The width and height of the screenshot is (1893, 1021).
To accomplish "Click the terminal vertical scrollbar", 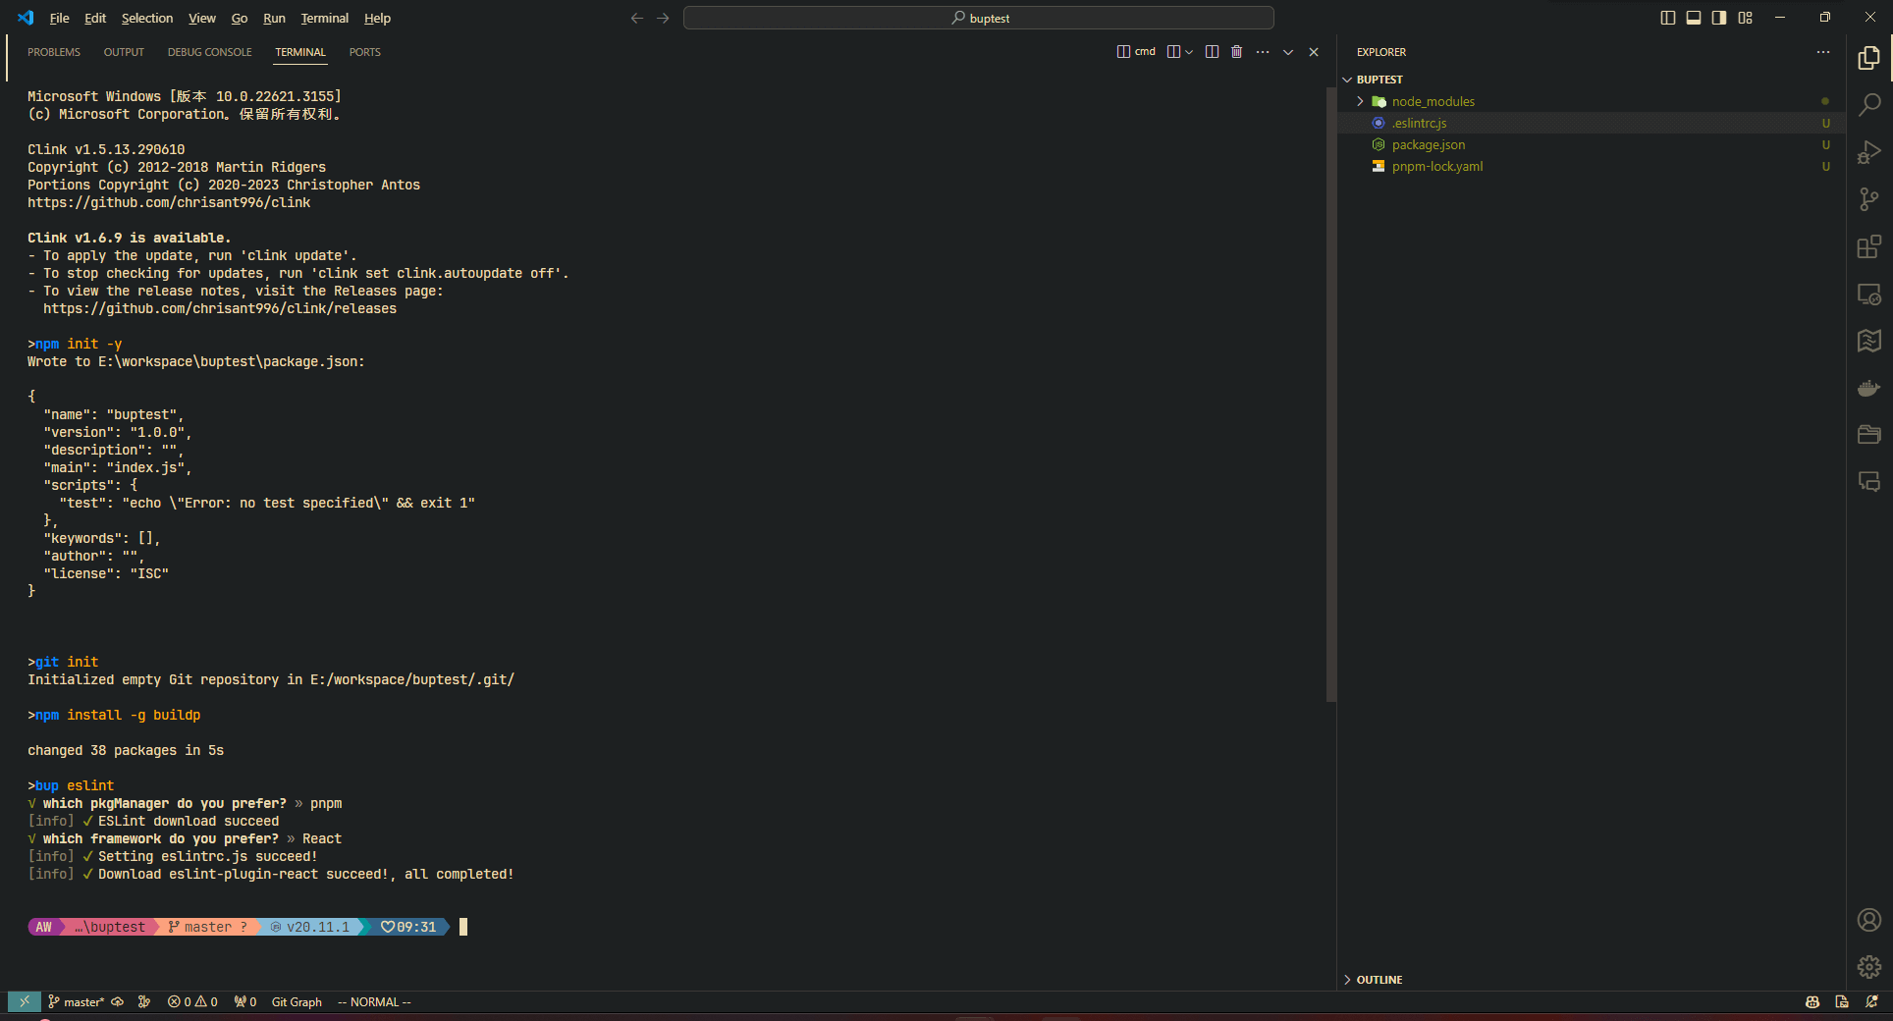I will 1331,393.
